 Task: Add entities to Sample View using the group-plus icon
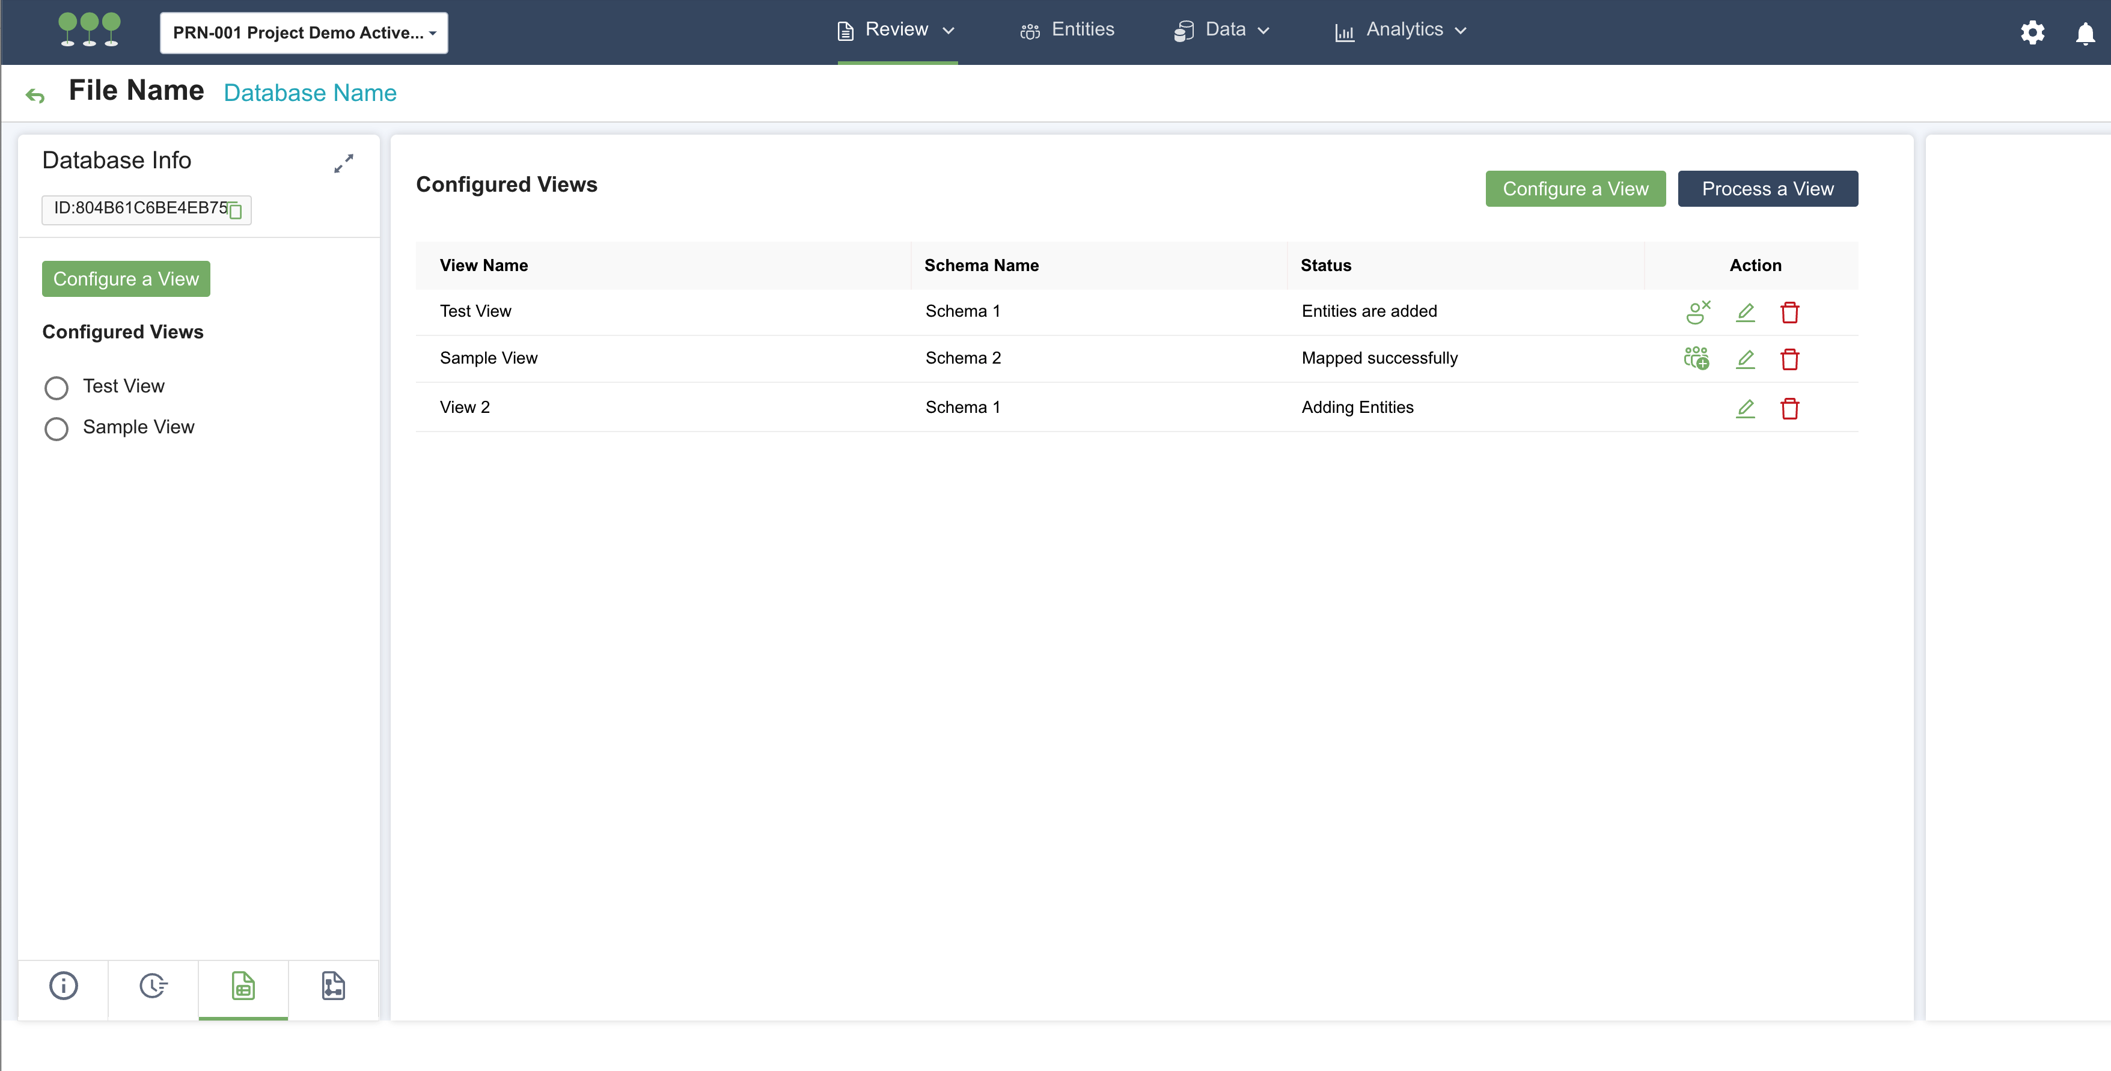coord(1696,359)
